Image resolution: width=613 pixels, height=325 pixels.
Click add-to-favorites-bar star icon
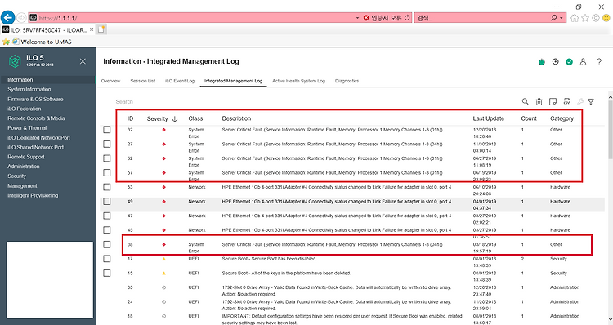tap(6, 42)
